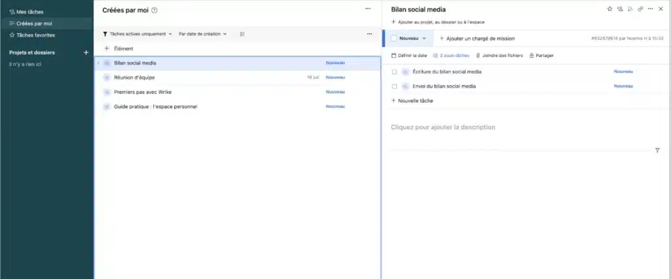Click the expand-all list icon in the toolbar
This screenshot has height=279, width=671.
point(242,33)
